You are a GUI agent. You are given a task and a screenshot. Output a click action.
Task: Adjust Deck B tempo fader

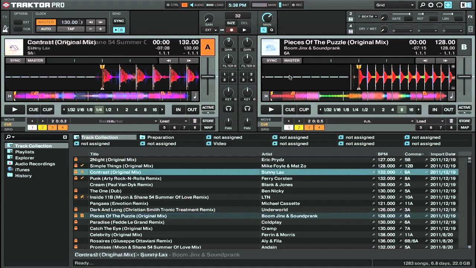[464, 77]
